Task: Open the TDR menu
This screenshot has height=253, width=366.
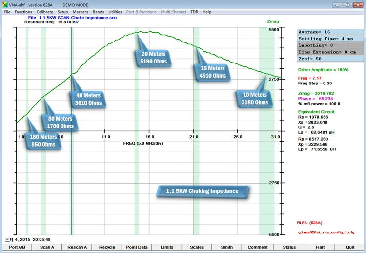Action: coord(194,12)
